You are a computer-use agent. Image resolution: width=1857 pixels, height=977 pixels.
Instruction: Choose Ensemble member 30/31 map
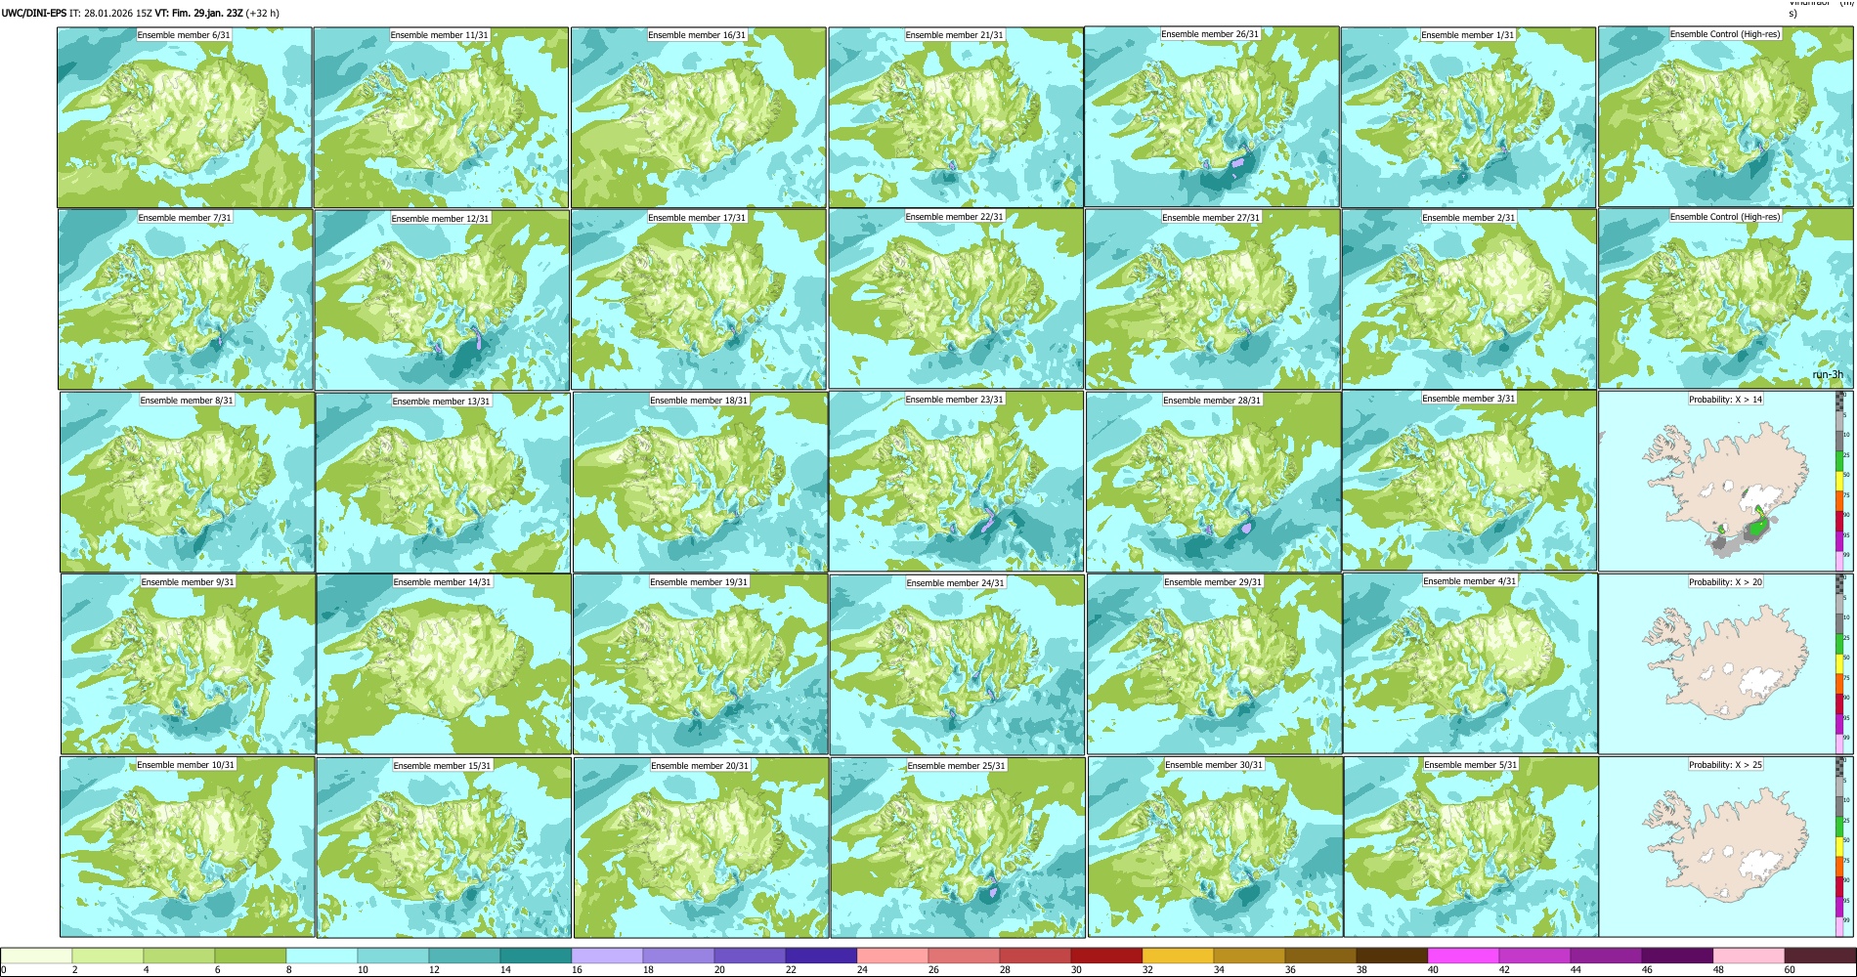[x=1215, y=847]
